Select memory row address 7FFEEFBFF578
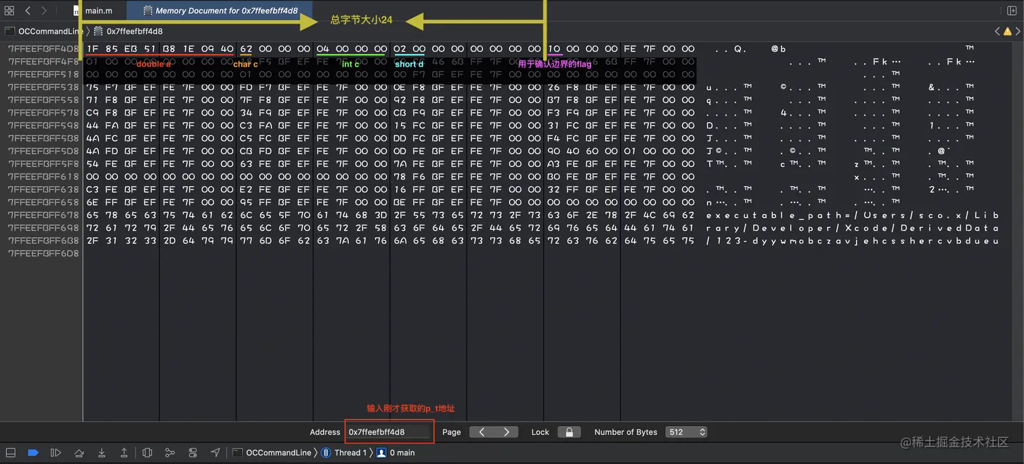1024x464 pixels. point(43,113)
